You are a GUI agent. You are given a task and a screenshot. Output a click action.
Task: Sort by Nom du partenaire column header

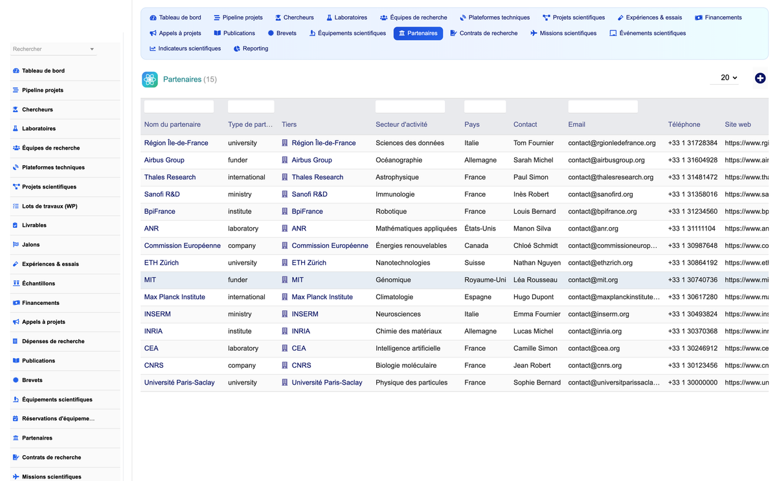tap(172, 124)
